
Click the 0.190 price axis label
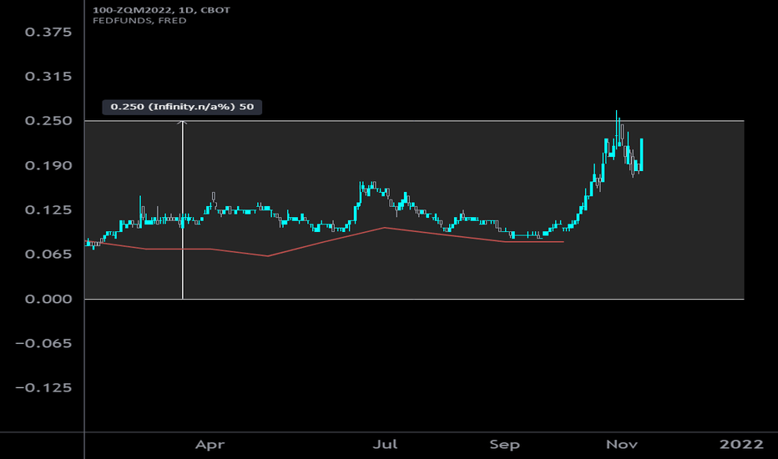[x=48, y=165]
